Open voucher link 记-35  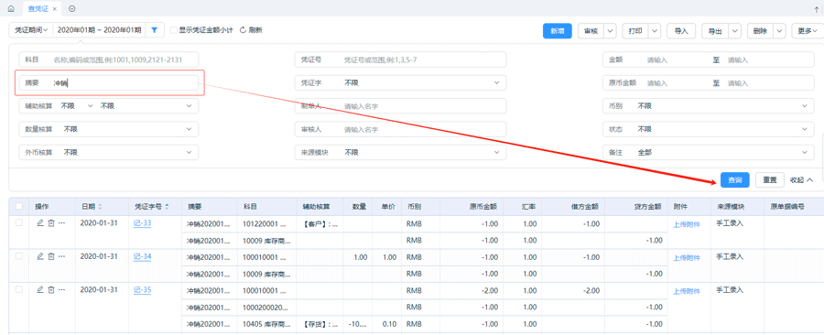(x=143, y=290)
